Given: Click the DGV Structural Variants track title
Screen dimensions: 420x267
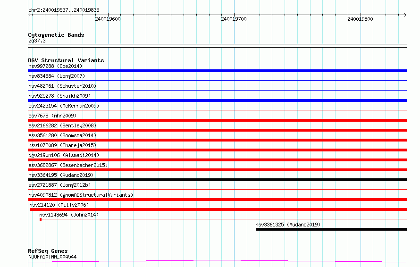Looking at the screenshot, I should 66,60.
